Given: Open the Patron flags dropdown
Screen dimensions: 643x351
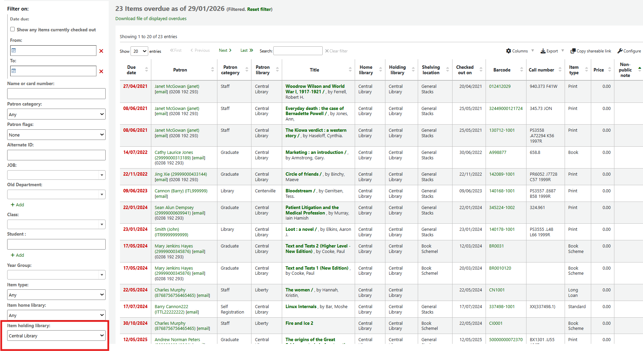Looking at the screenshot, I should pyautogui.click(x=56, y=135).
